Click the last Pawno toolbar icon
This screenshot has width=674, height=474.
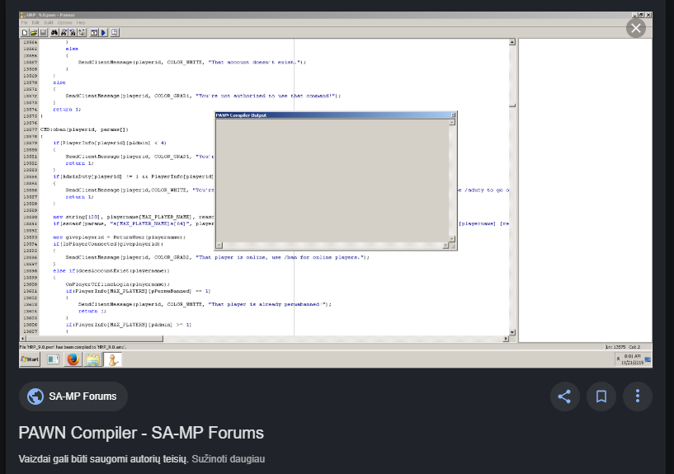click(x=115, y=33)
